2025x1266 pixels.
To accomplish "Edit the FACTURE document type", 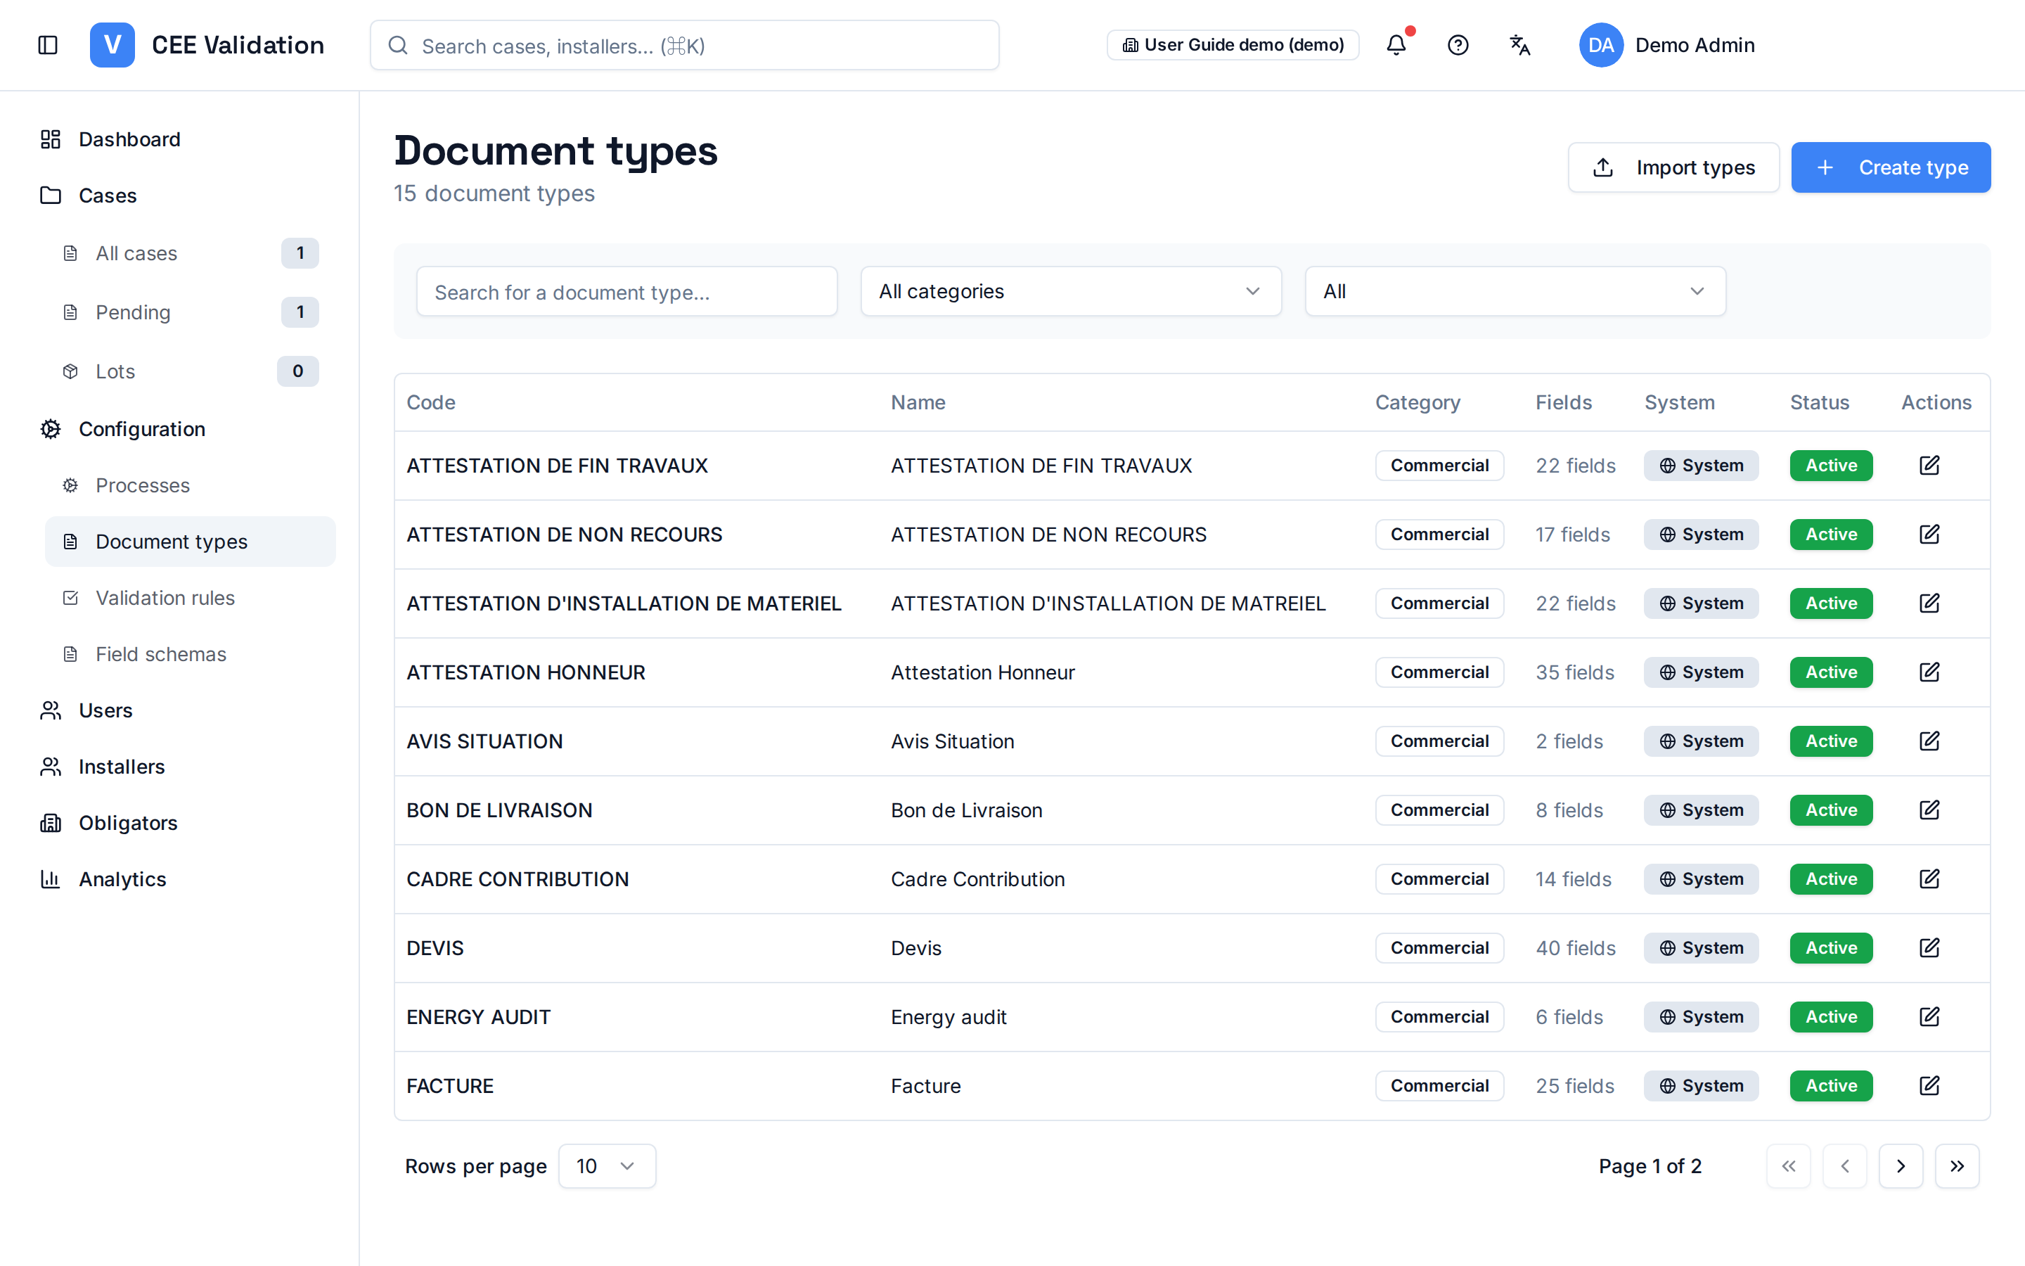I will [1929, 1086].
